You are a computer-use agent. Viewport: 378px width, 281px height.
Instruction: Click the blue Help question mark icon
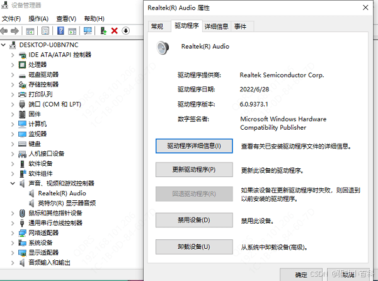(x=60, y=31)
